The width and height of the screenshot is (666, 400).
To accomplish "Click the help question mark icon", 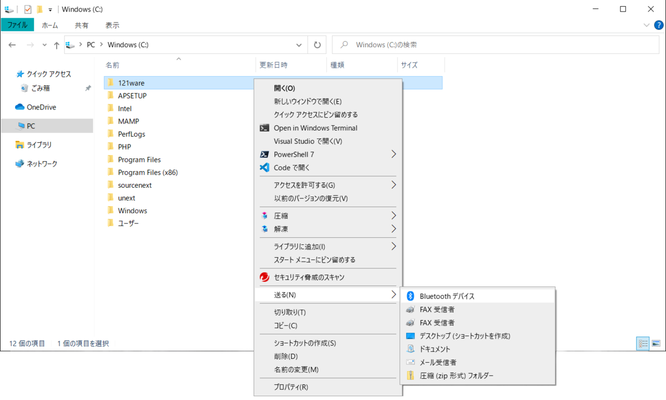I will point(659,25).
